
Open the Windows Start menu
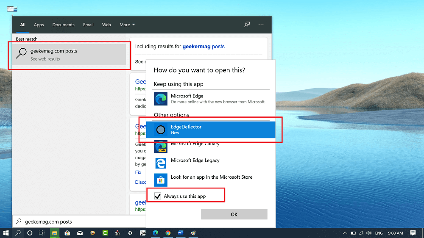tap(6, 233)
